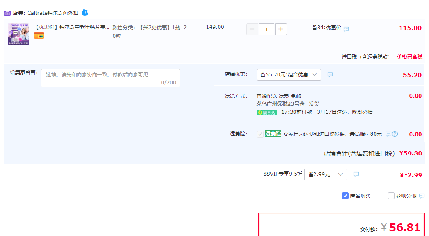
Task: Open the calcium tablet product thumbnail
Action: pos(19,34)
